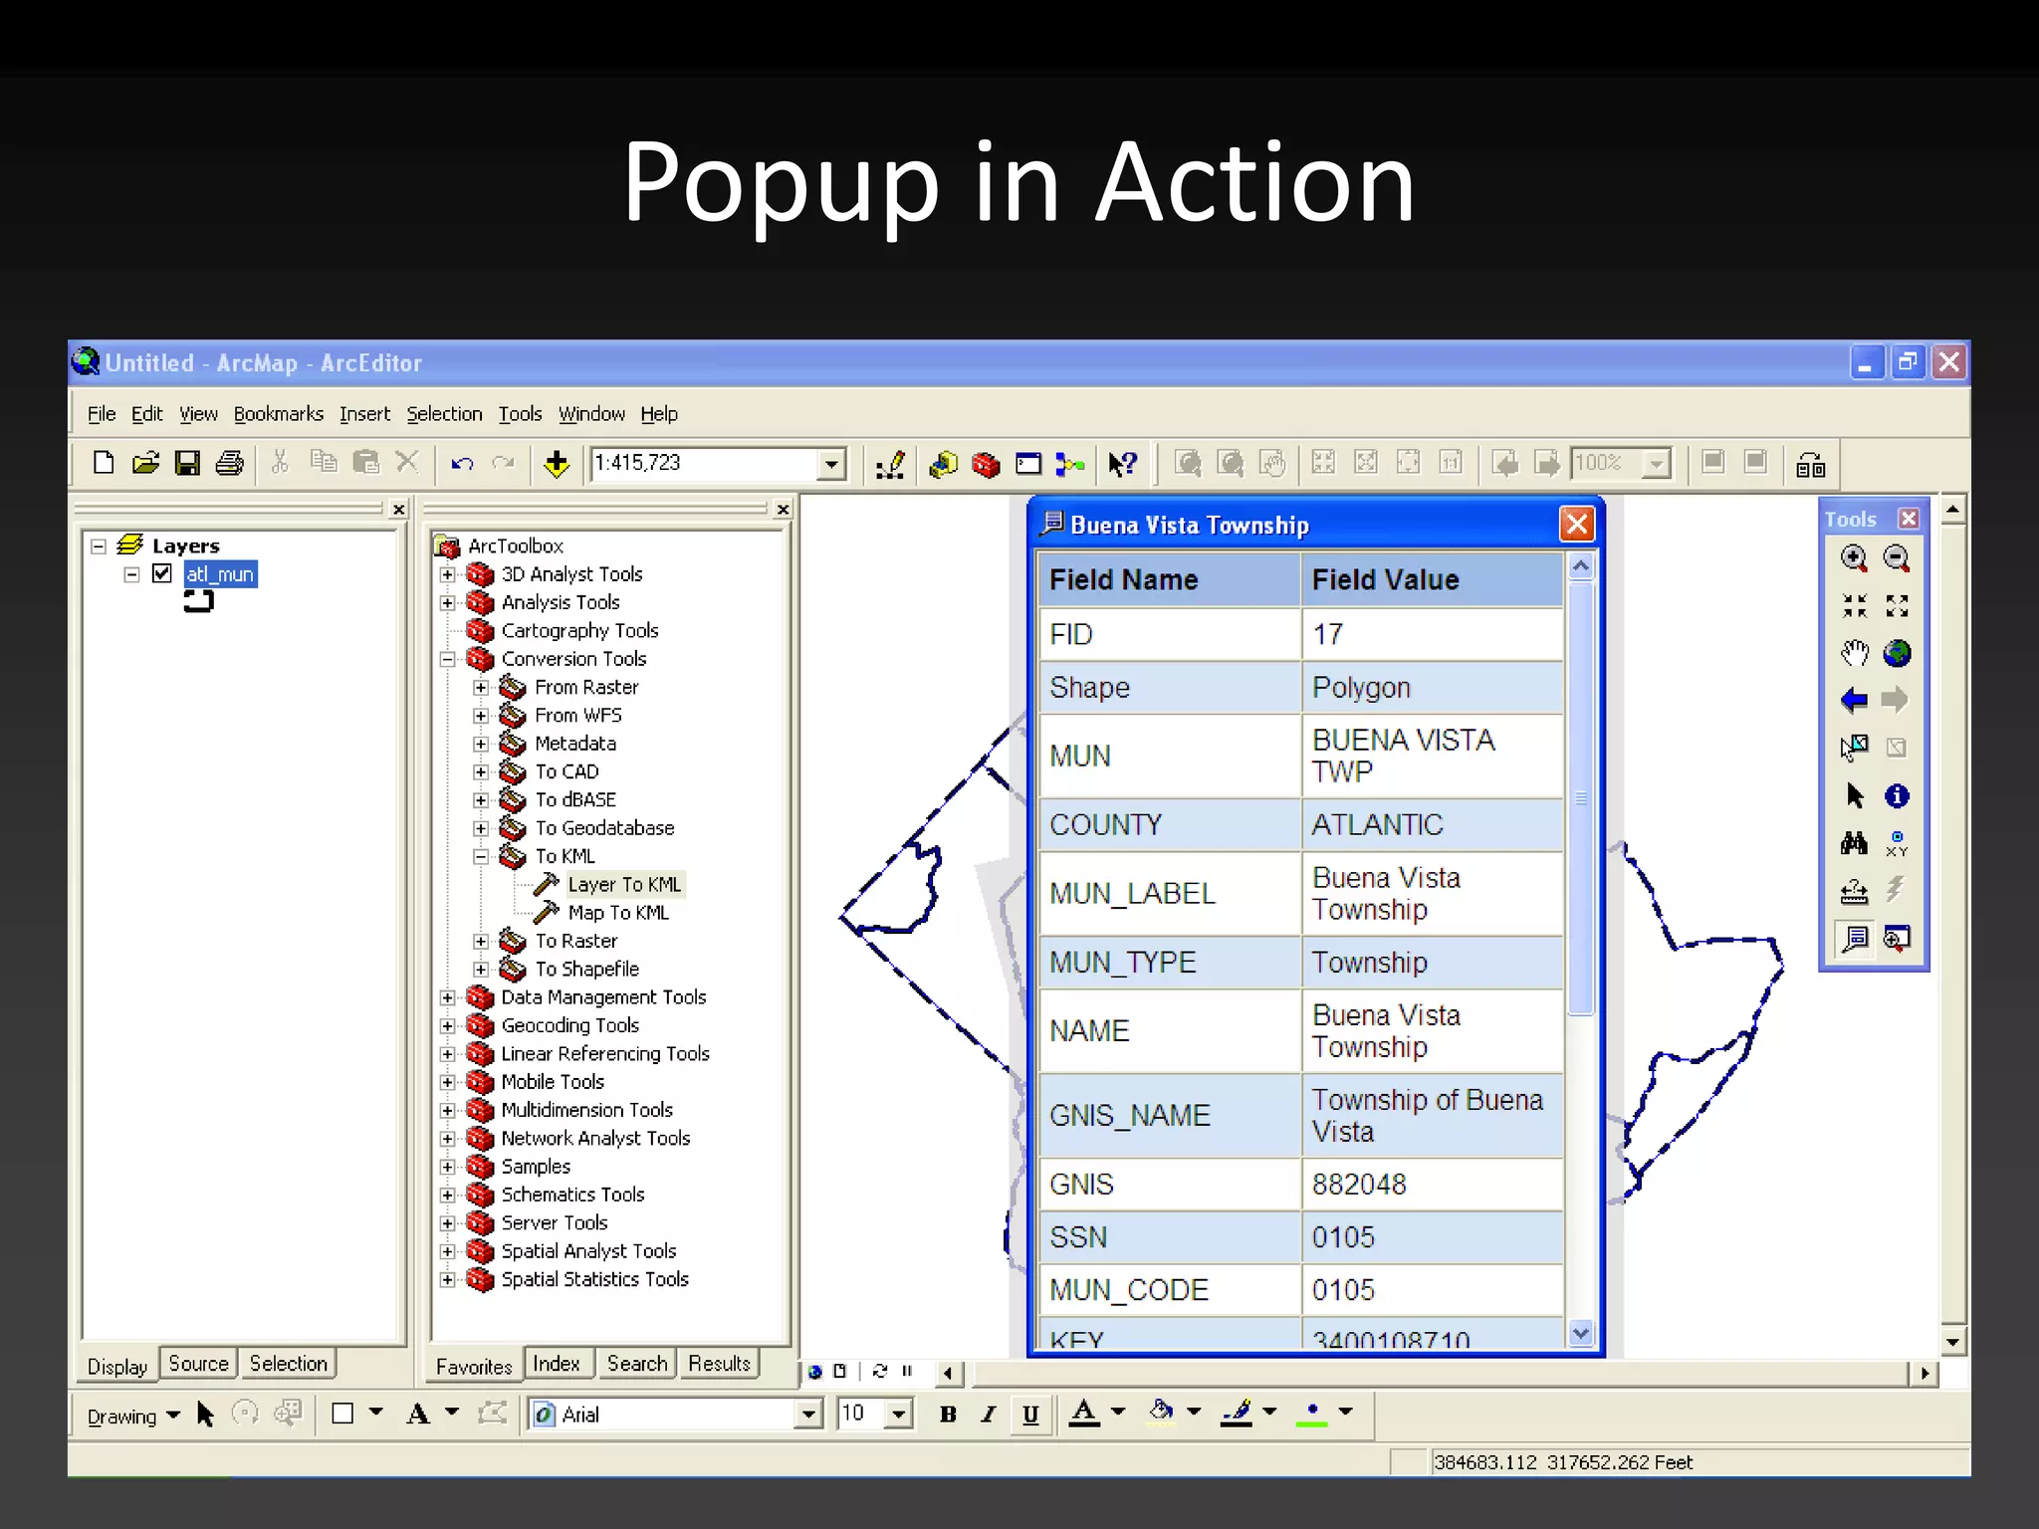Select the Select Features tool
The height and width of the screenshot is (1529, 2039).
tap(1854, 748)
